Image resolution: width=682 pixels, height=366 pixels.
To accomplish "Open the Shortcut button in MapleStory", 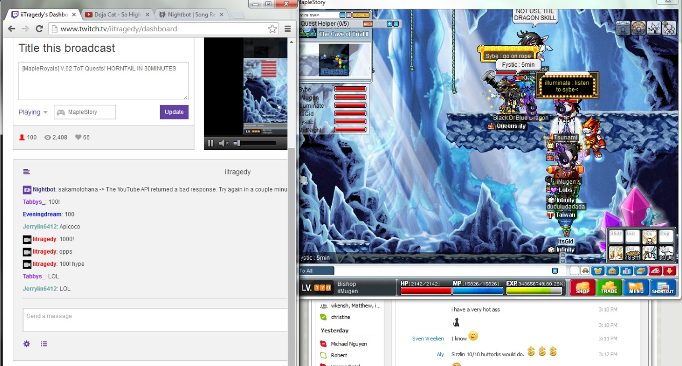I will point(662,287).
